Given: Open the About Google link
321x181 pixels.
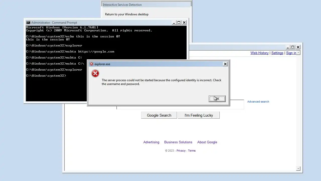Looking at the screenshot, I should (x=207, y=142).
